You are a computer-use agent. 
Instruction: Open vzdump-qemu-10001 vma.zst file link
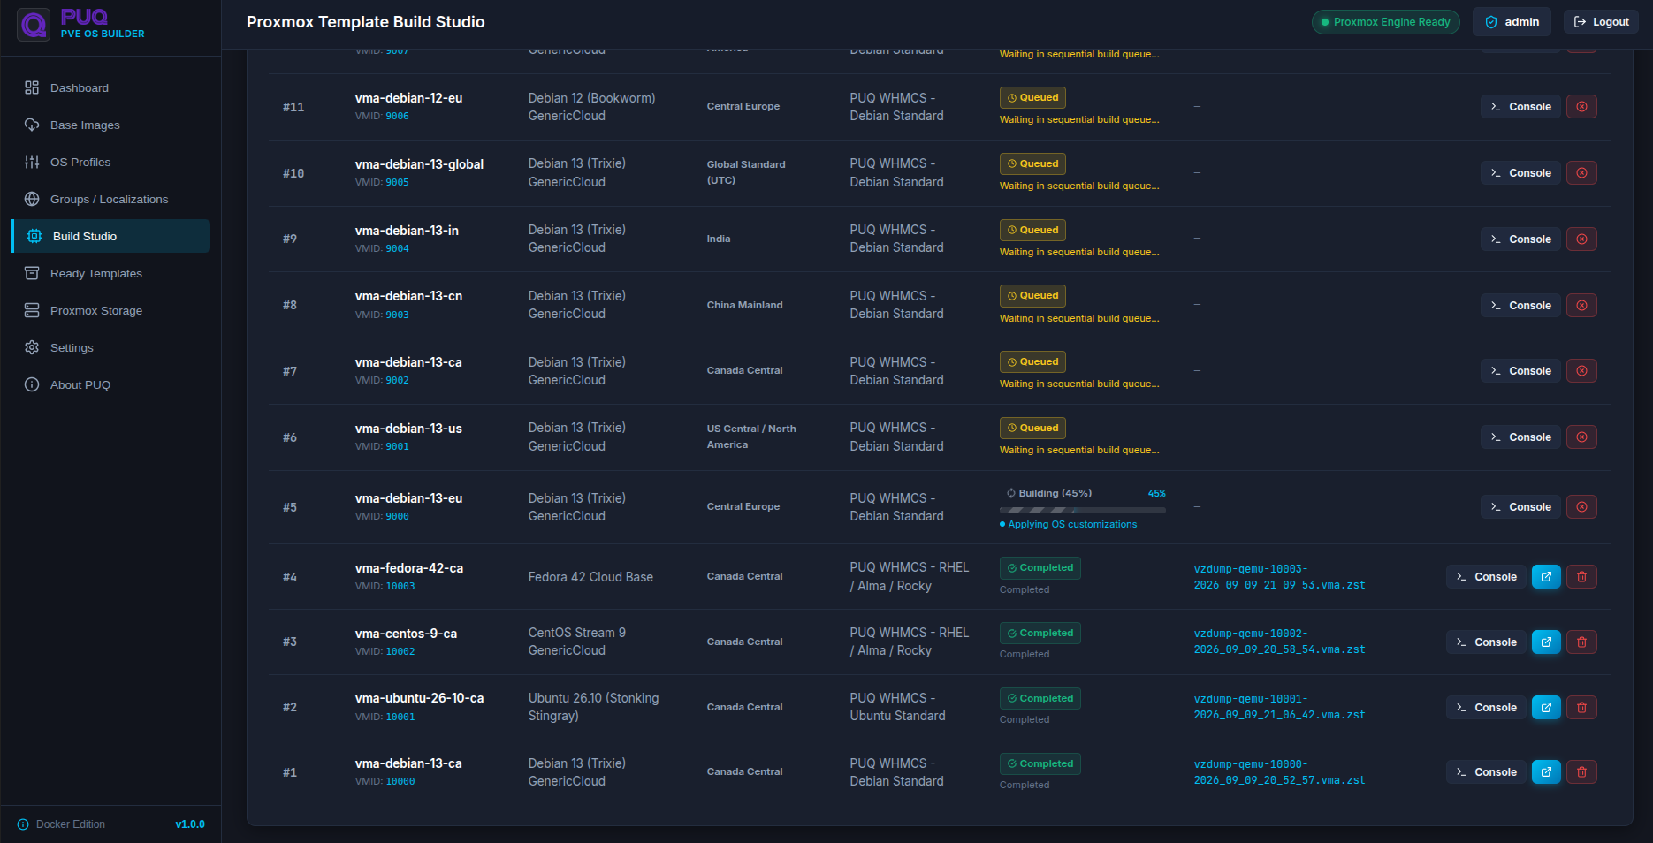(1279, 707)
